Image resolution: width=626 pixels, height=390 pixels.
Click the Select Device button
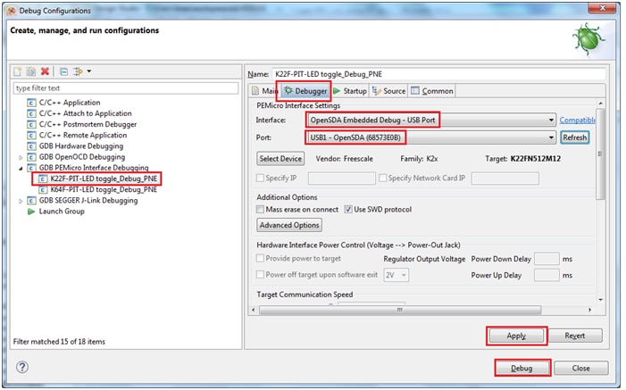[x=280, y=159]
